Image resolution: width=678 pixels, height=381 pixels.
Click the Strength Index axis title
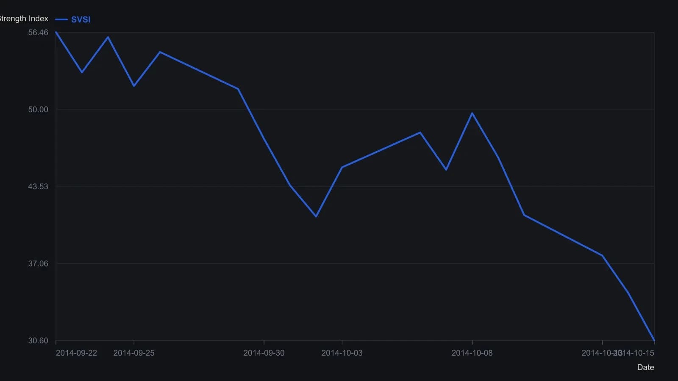pyautogui.click(x=24, y=19)
